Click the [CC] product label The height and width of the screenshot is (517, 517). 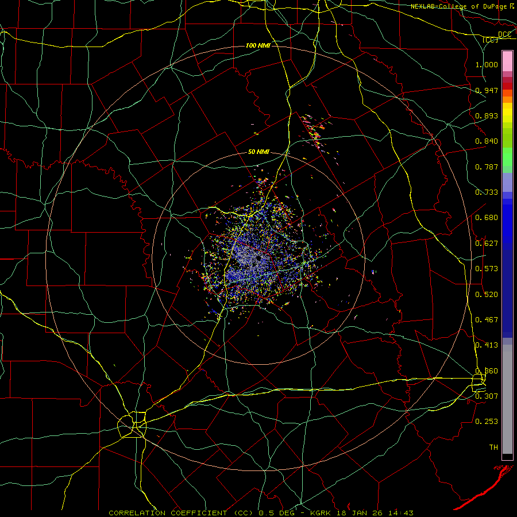tap(490, 40)
